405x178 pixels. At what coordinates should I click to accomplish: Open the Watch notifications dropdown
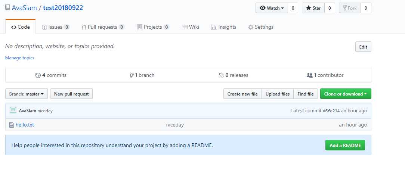[x=272, y=8]
